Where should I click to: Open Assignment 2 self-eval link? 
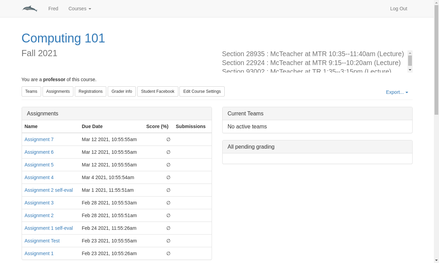49,190
